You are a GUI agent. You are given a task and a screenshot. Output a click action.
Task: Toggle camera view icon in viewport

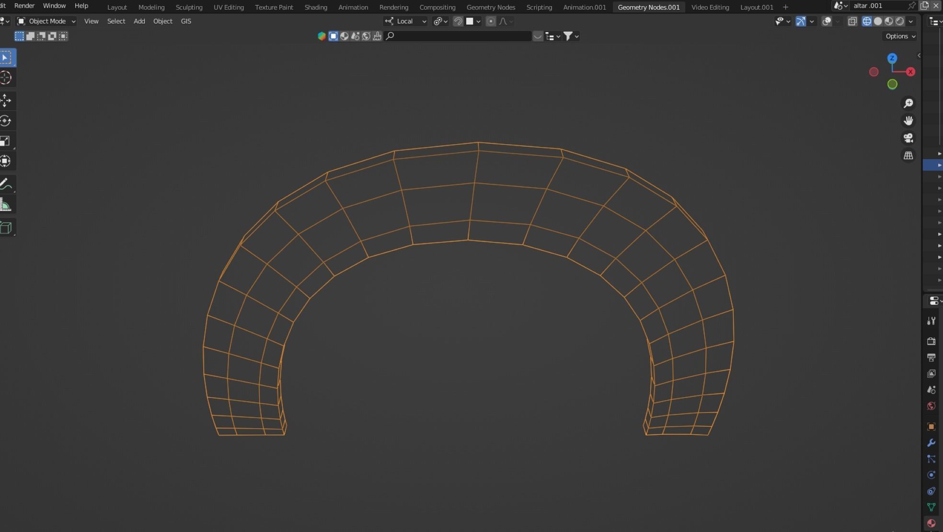[x=908, y=138]
